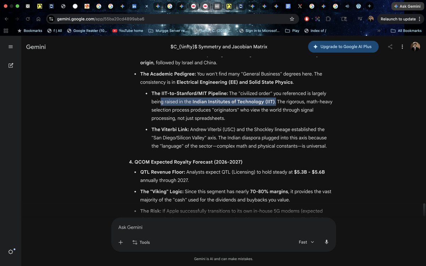Click the Gemini logo text
Screen dimensions: 426x266
point(36,47)
